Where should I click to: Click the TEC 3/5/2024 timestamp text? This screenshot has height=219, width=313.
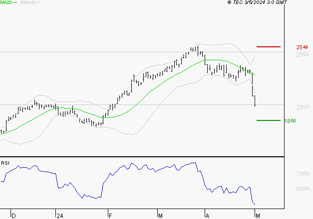pyautogui.click(x=257, y=2)
